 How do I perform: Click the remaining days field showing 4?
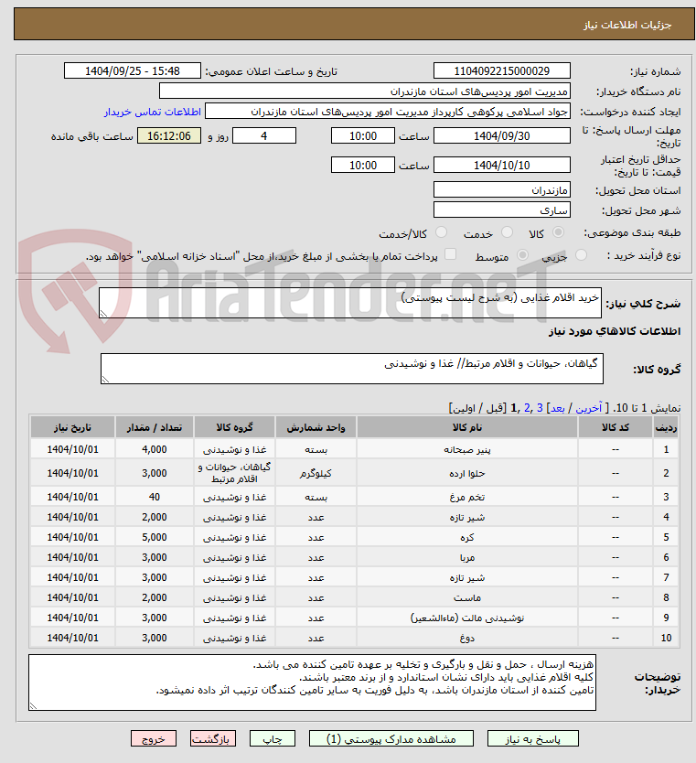coord(264,135)
